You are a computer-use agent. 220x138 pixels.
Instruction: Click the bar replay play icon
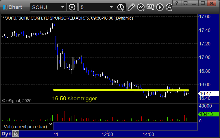coord(160,7)
